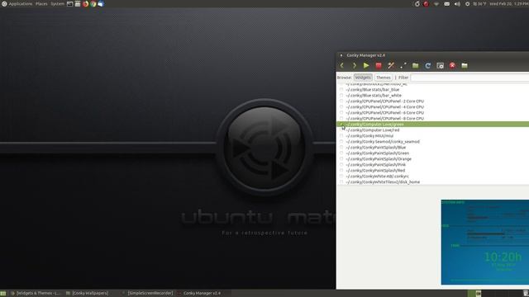
Task: Select row ConkyPaintSplash/Red
Action: pyautogui.click(x=432, y=171)
